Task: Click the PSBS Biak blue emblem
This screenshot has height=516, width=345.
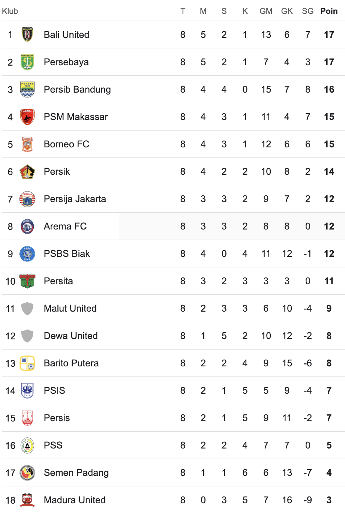Action: click(27, 253)
